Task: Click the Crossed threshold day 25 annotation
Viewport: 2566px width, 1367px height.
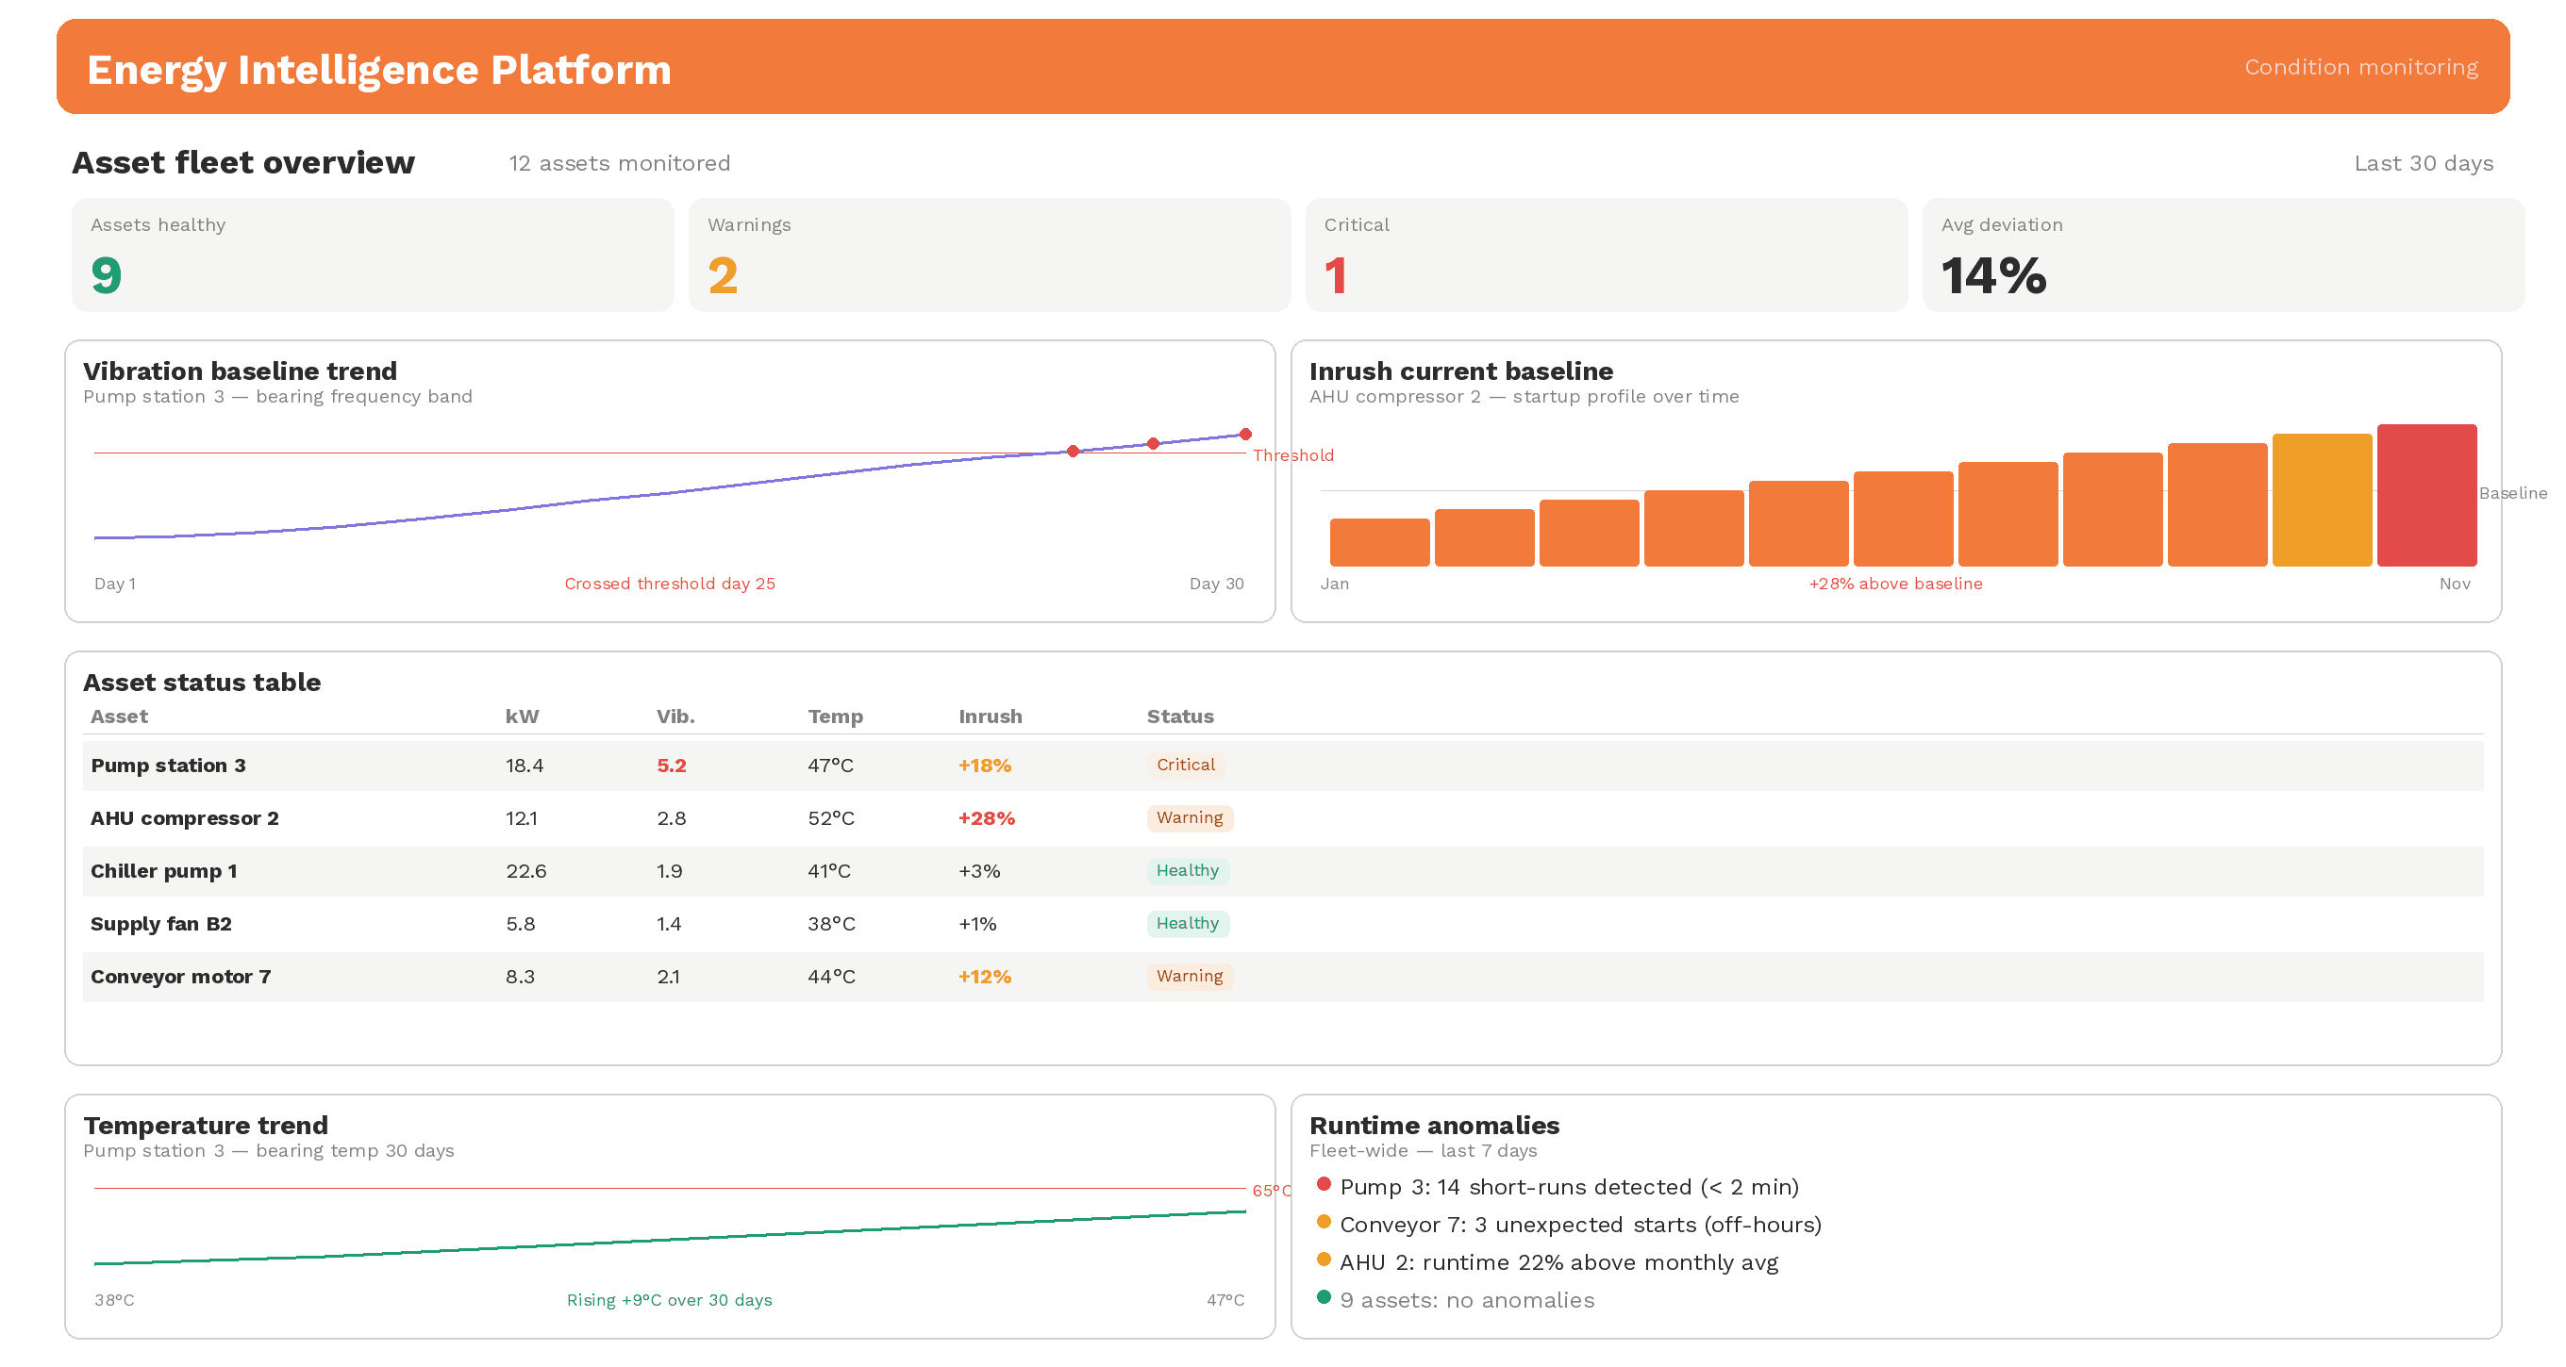Action: coord(670,584)
